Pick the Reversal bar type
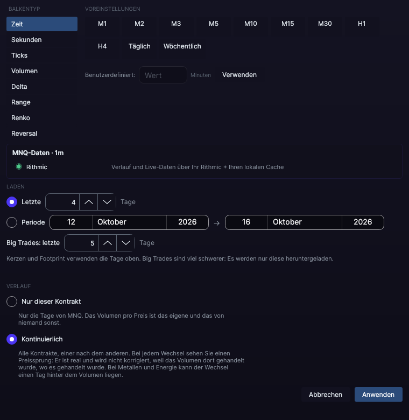 point(42,134)
